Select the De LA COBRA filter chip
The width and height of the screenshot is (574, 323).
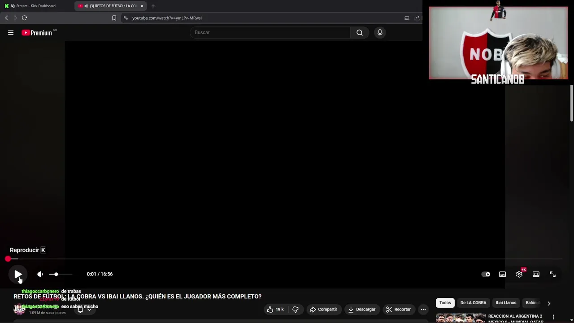pyautogui.click(x=473, y=303)
